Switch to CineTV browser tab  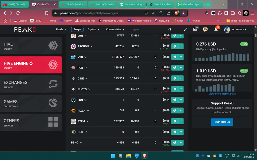(x=73, y=4)
